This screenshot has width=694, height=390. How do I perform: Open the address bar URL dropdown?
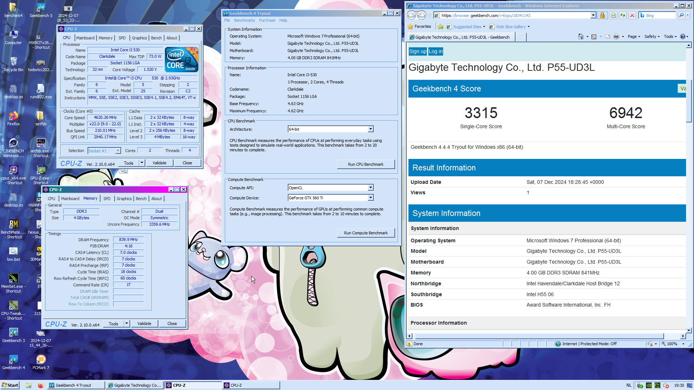pyautogui.click(x=593, y=15)
